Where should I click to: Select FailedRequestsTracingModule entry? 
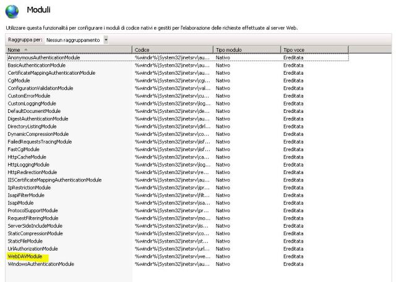pos(40,142)
